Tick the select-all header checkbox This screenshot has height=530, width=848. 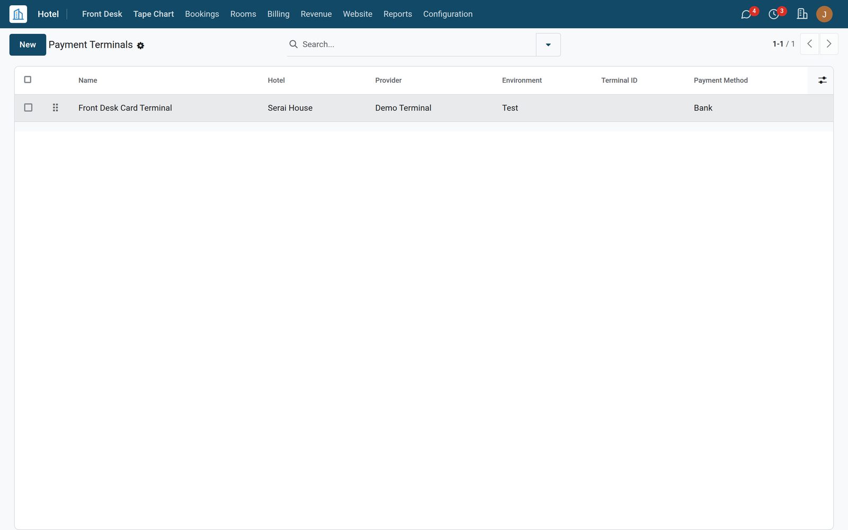pyautogui.click(x=28, y=79)
